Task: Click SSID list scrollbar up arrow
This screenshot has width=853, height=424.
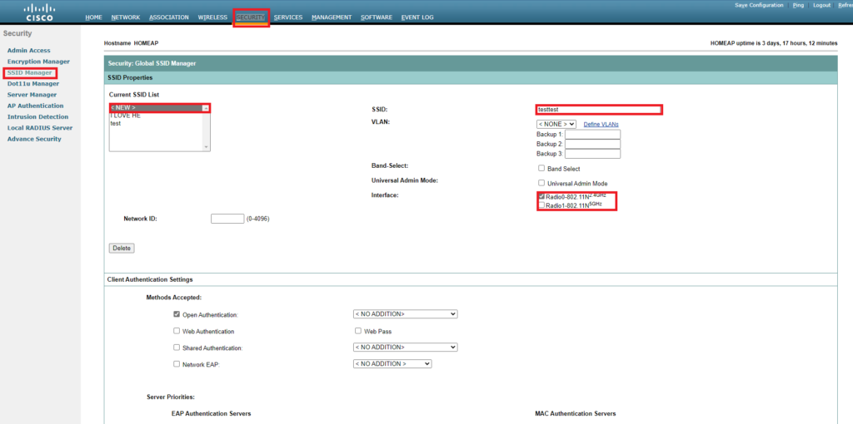Action: [x=206, y=108]
